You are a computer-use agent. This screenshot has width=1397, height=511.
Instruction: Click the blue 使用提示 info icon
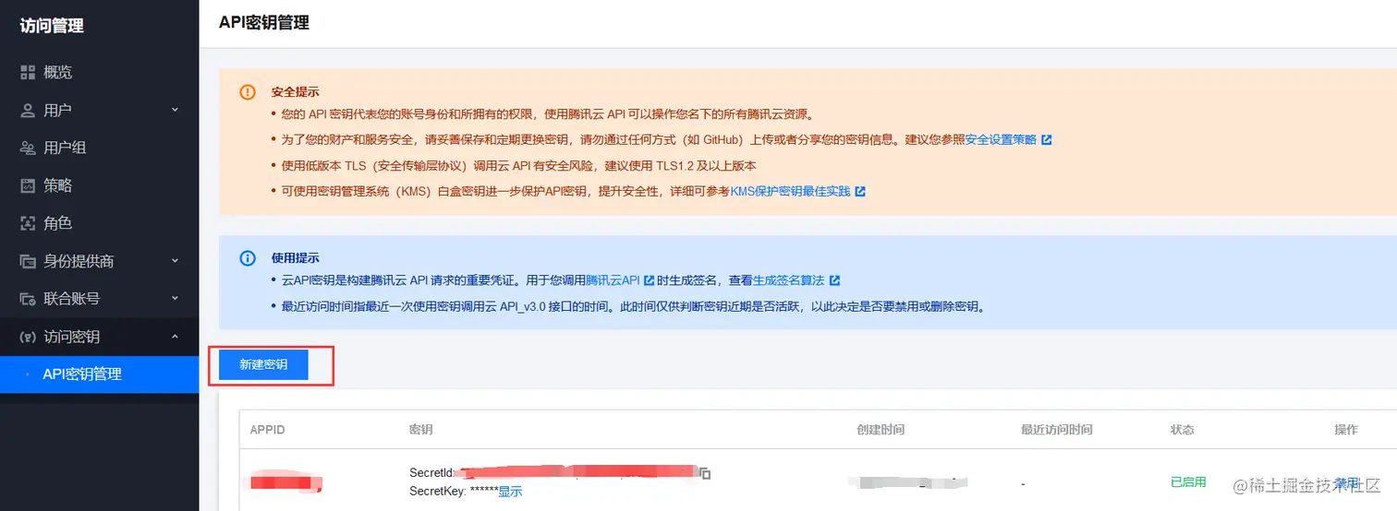click(248, 258)
